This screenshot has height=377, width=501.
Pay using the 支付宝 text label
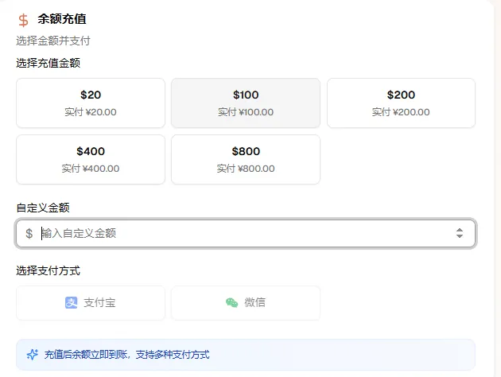coord(100,303)
